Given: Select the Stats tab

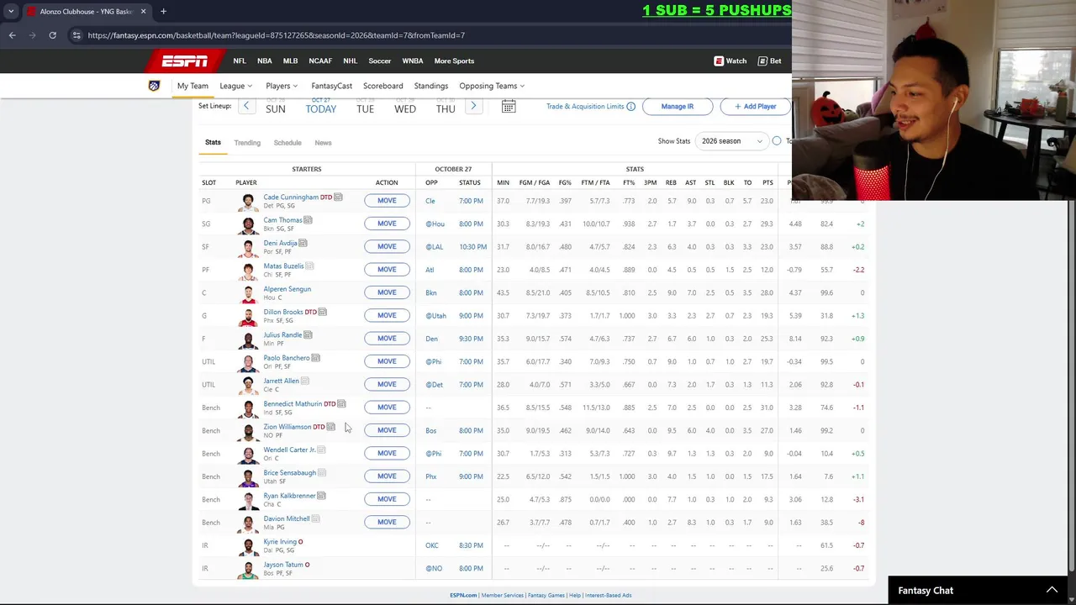Looking at the screenshot, I should (x=213, y=142).
